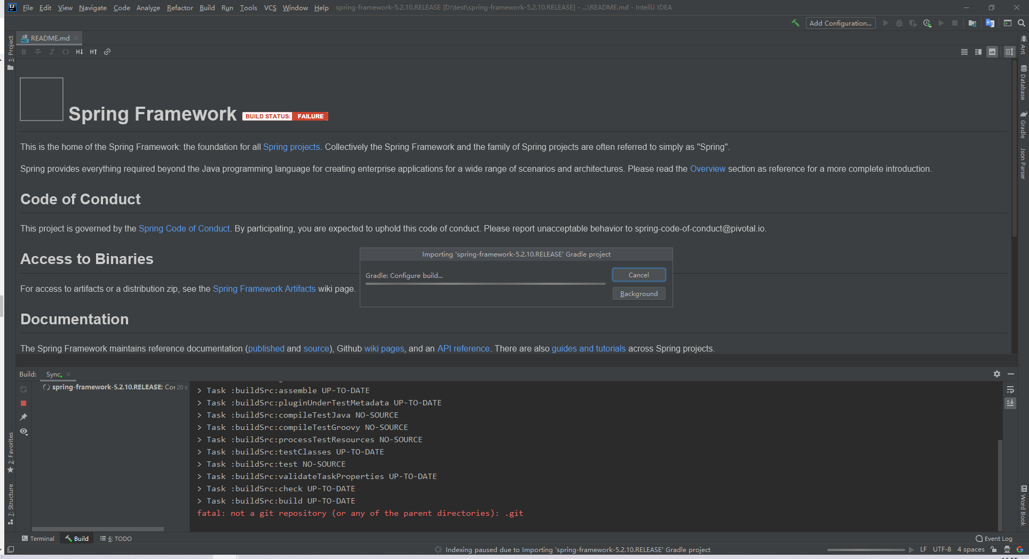Screen dimensions: 1029x559
Task: Click the Run Anything terminal-style icon
Action: tap(1008, 23)
